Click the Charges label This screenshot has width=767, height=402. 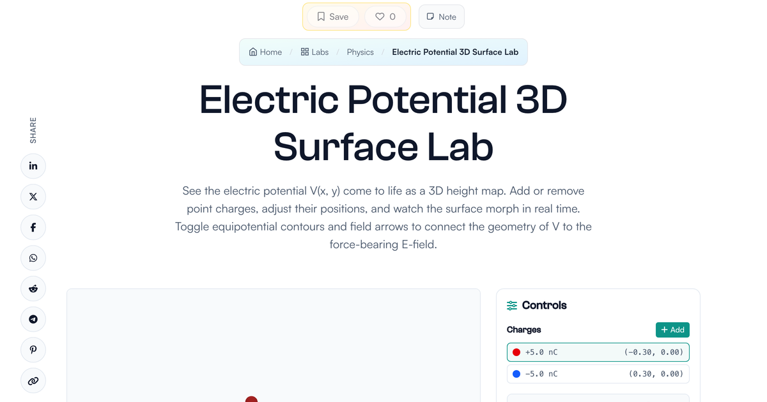pos(524,330)
